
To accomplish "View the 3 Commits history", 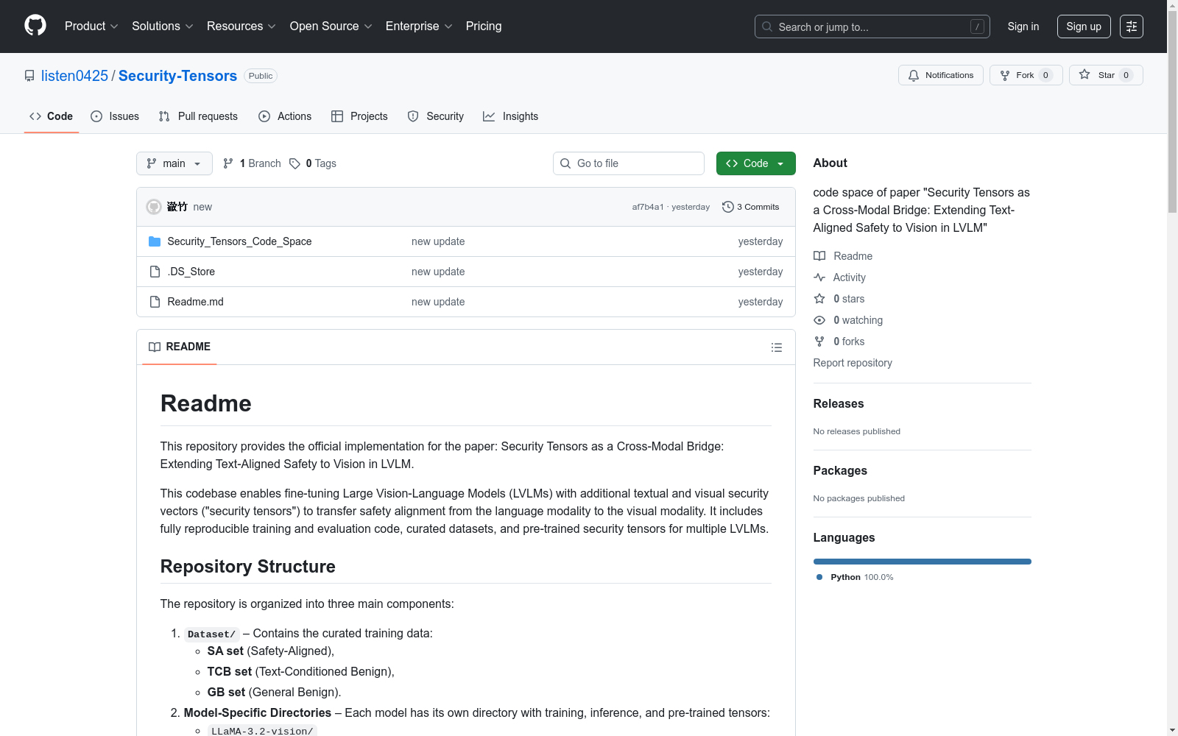I will click(751, 207).
